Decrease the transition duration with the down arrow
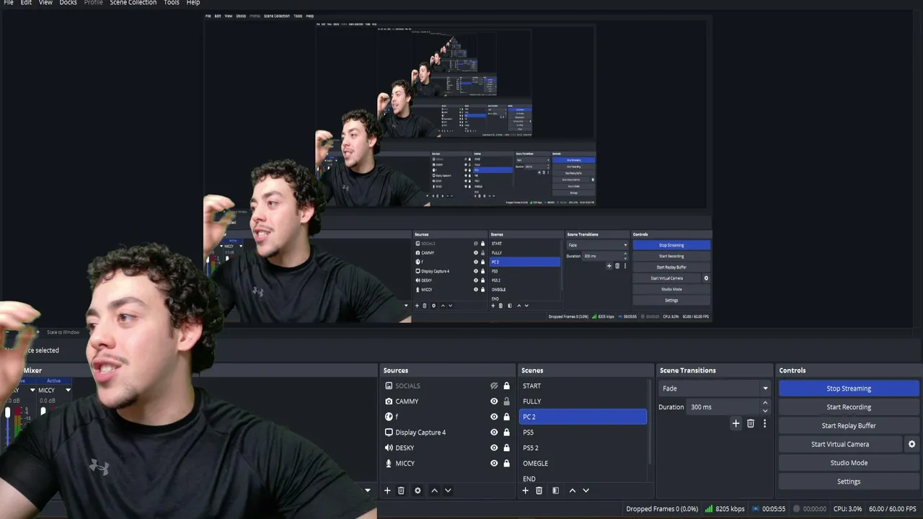This screenshot has width=923, height=519. coord(765,410)
